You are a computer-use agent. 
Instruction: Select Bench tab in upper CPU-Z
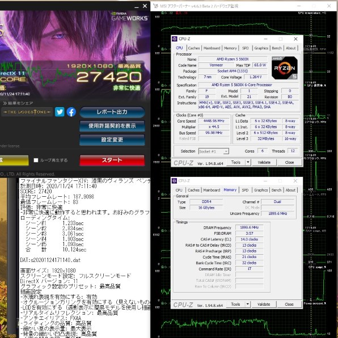tap(277, 48)
